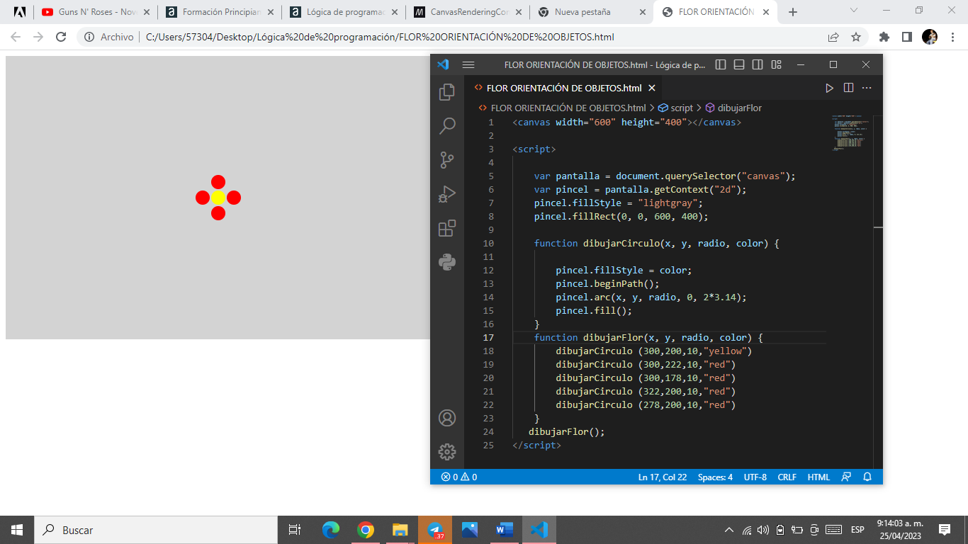Close the Nueva pestaña browser tab
968x544 pixels.
click(643, 12)
